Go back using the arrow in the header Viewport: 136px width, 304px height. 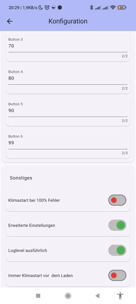tap(10, 21)
